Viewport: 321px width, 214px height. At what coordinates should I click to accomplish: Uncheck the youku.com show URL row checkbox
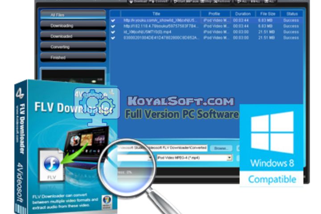pyautogui.click(x=113, y=21)
